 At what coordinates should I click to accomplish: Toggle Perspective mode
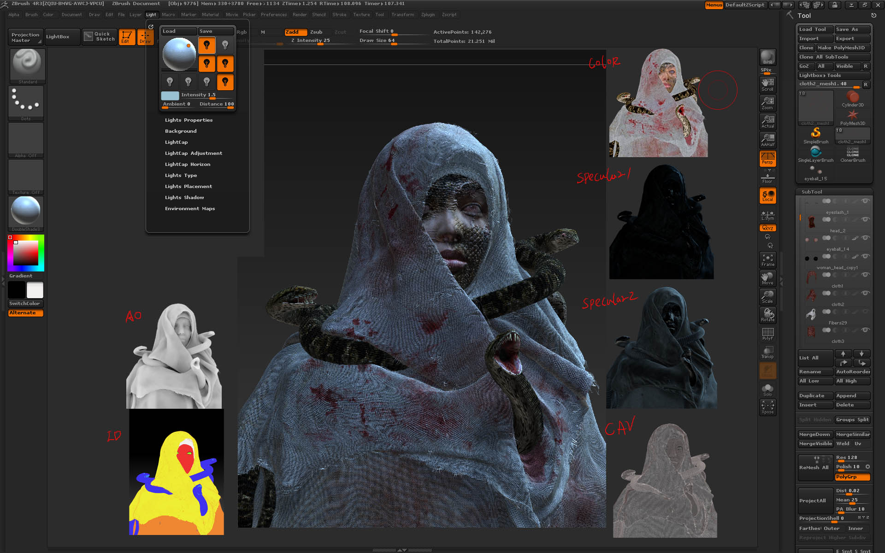pos(767,159)
